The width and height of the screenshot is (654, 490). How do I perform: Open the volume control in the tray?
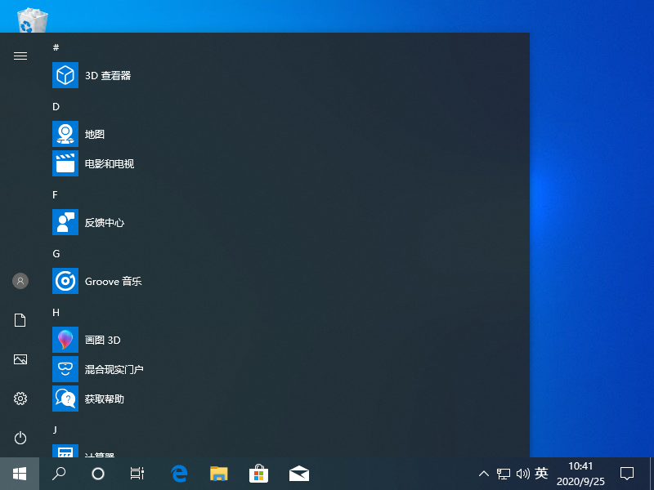point(523,474)
